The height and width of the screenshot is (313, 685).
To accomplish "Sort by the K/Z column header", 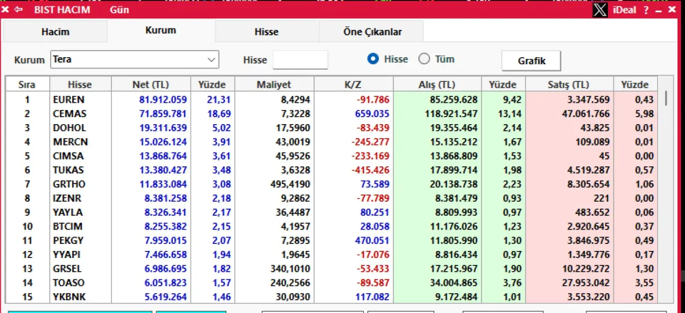I will coord(353,85).
